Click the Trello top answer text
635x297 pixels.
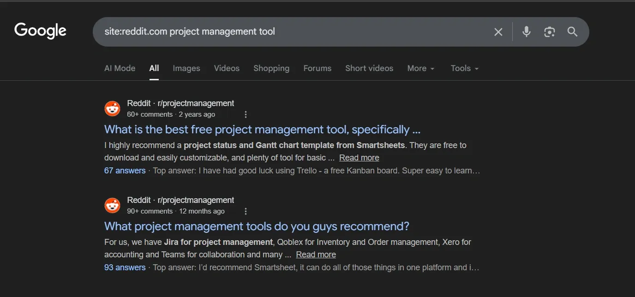tap(317, 171)
